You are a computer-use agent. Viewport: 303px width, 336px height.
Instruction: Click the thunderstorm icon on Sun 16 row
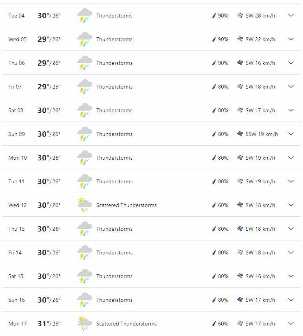[x=84, y=299]
